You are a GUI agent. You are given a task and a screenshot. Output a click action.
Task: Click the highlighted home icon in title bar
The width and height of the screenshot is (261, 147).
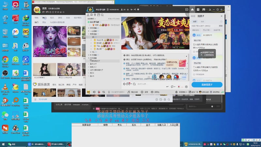pos(192,9)
